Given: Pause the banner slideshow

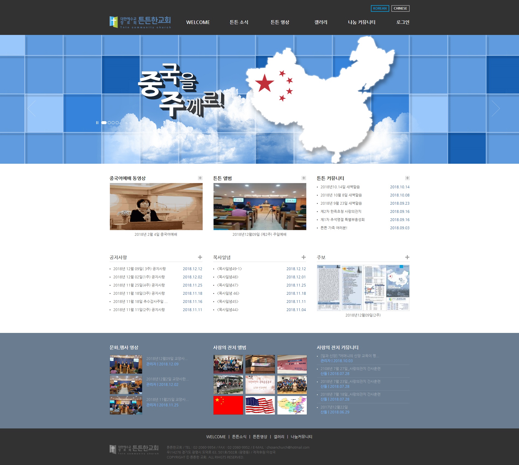Looking at the screenshot, I should pos(97,123).
